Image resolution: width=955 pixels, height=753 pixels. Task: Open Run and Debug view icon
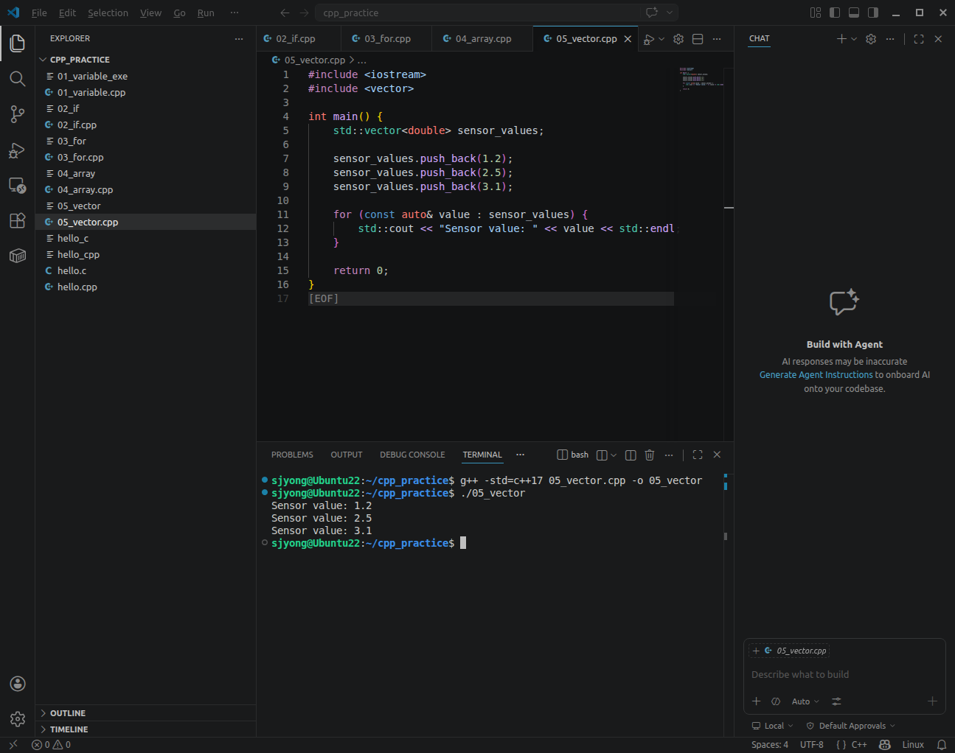pos(18,150)
